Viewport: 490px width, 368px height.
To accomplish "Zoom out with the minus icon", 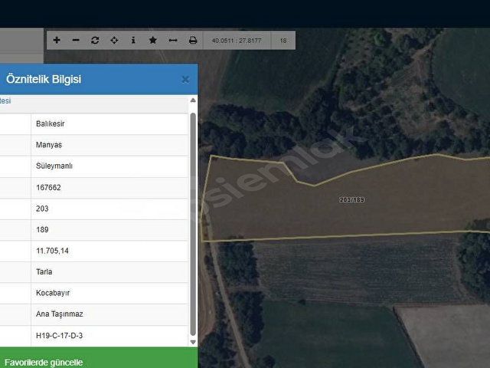I will point(76,40).
